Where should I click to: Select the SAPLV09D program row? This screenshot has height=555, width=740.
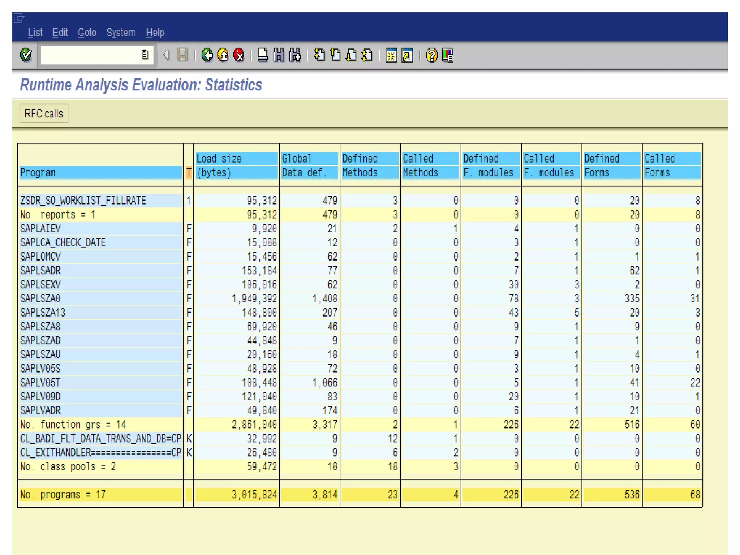360,396
